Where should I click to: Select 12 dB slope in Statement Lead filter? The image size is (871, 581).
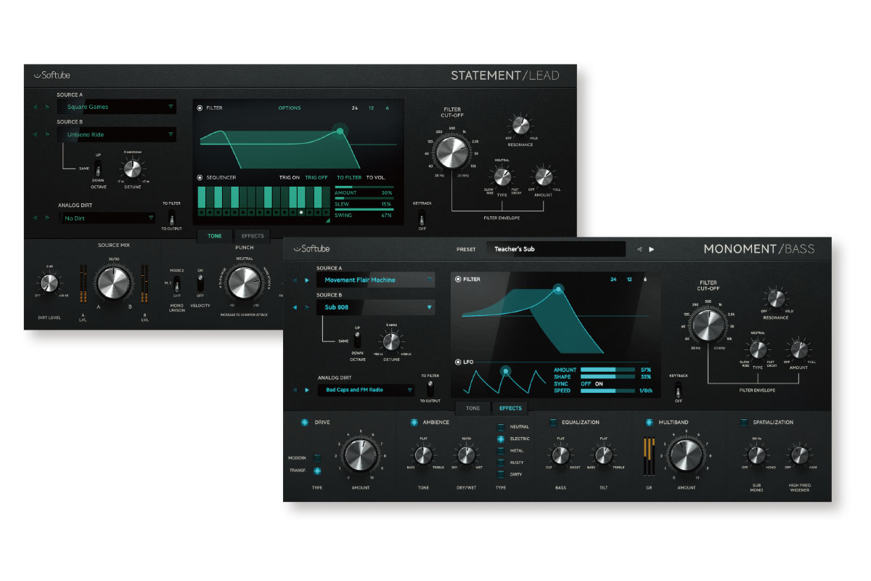click(x=372, y=108)
